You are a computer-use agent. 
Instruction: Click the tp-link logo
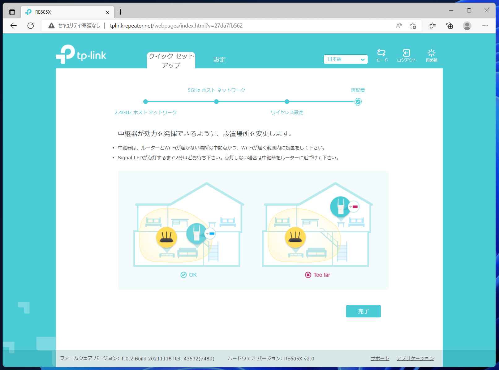81,54
